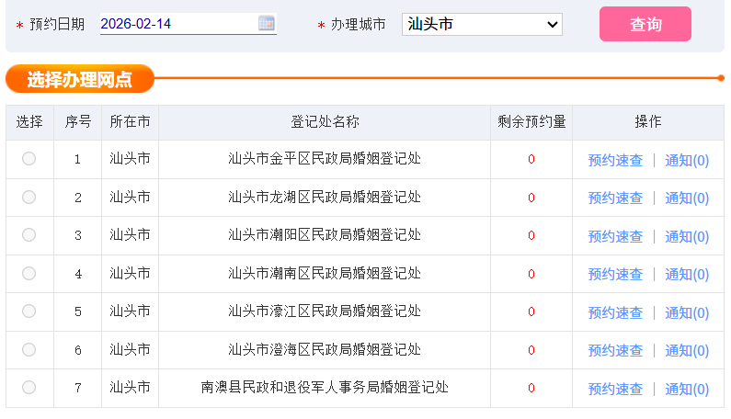Screen dimensions: 731x419
Task: Select radio for 汕头市潮南区民政局婚姻登记处
Action: tap(29, 273)
